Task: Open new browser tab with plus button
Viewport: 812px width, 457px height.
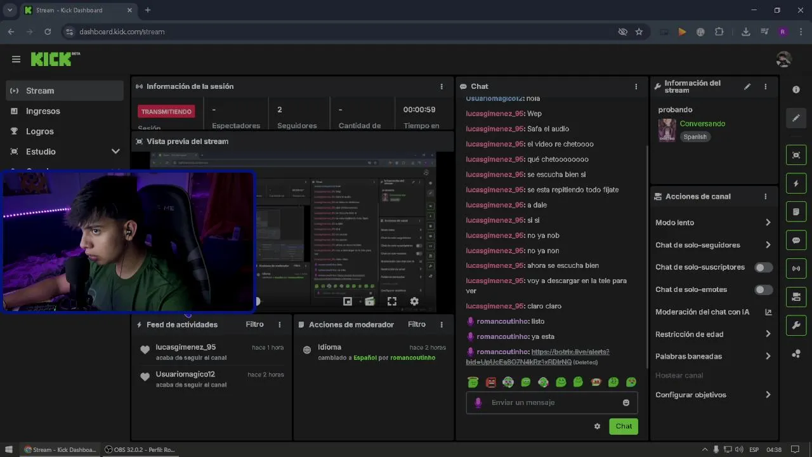Action: point(148,10)
